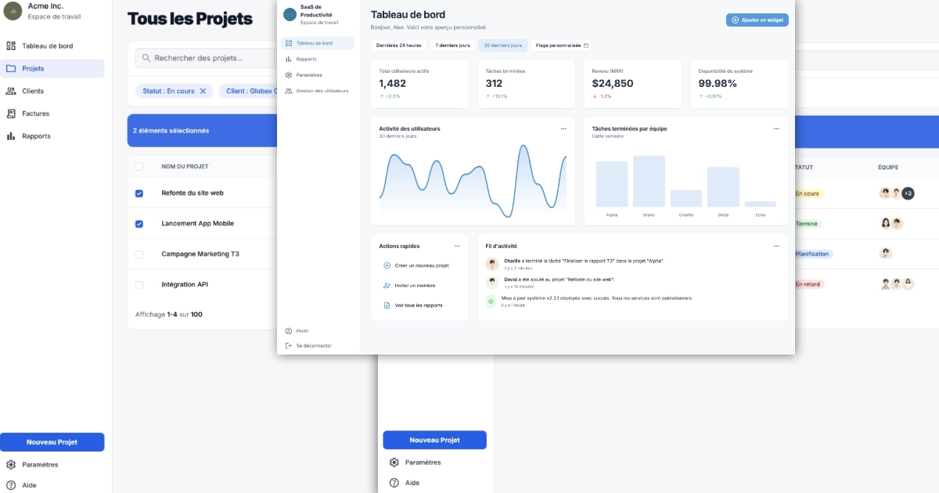The height and width of the screenshot is (493, 939).
Task: Select the Dernières 24 heures range tab
Action: pos(399,45)
